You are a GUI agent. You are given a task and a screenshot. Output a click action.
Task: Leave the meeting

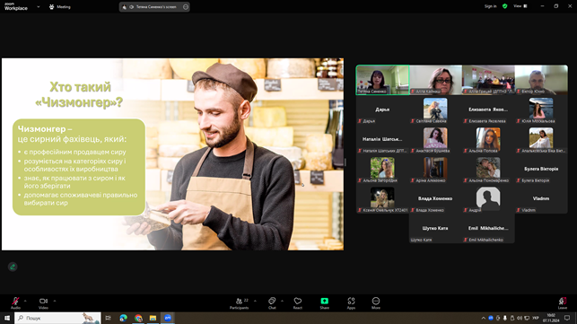(x=563, y=303)
